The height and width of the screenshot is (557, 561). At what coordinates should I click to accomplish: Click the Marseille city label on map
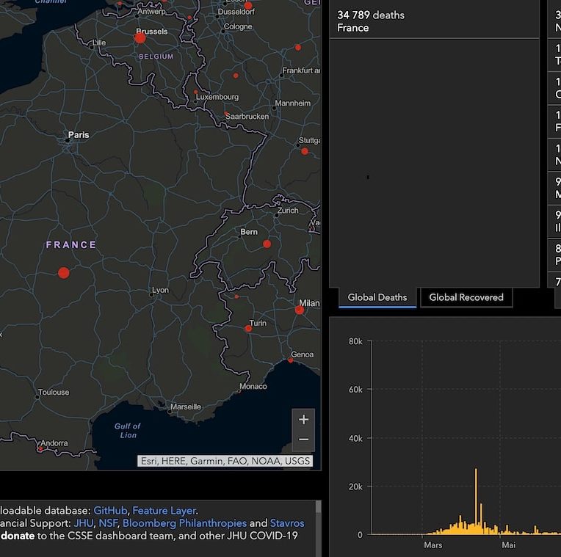click(x=186, y=407)
